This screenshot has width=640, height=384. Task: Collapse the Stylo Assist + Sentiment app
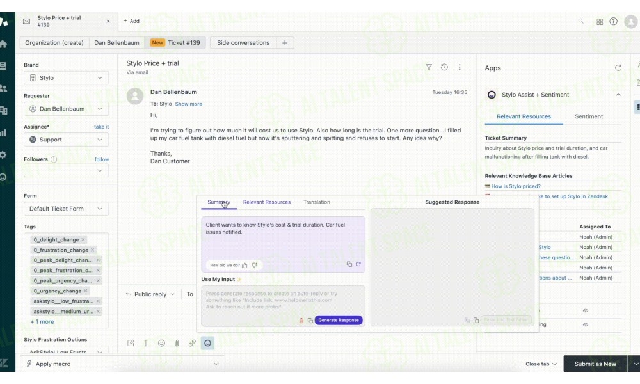pyautogui.click(x=618, y=95)
